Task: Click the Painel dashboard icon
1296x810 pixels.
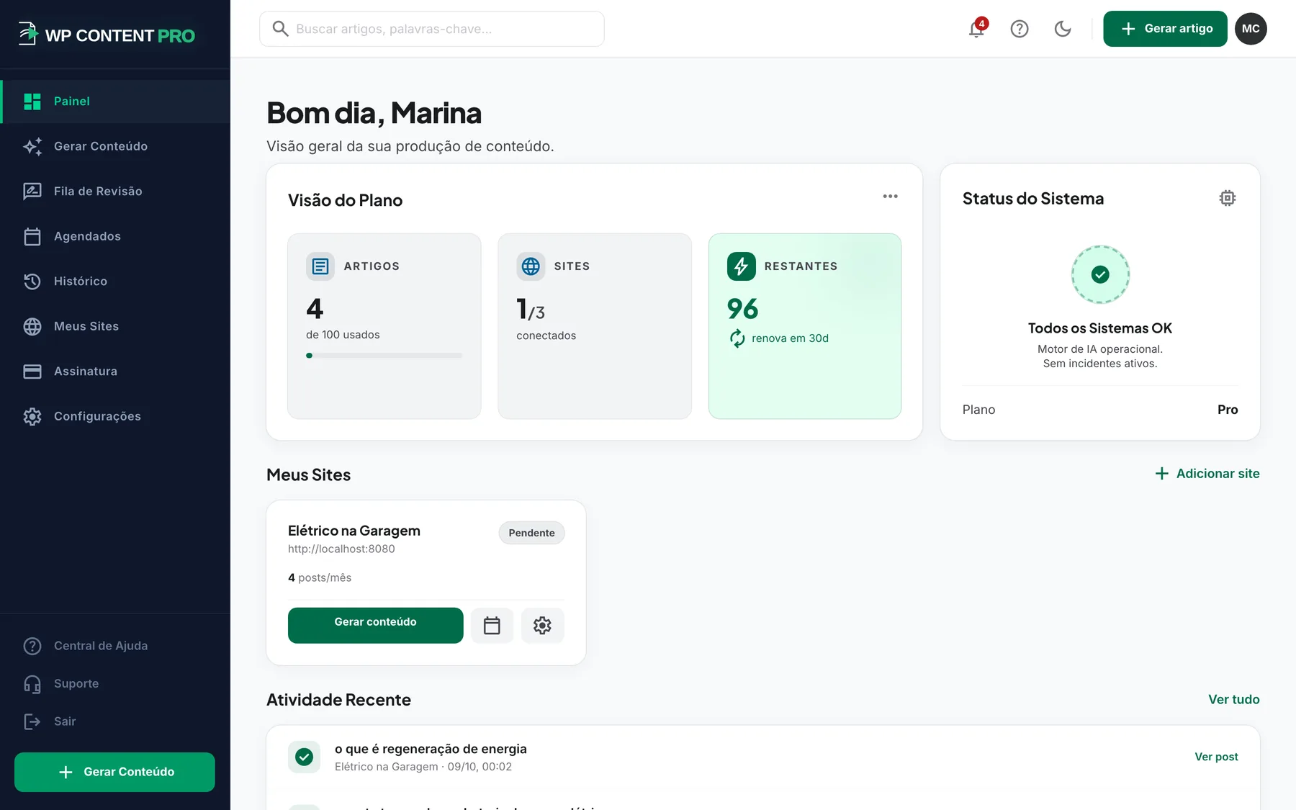Action: click(x=32, y=102)
